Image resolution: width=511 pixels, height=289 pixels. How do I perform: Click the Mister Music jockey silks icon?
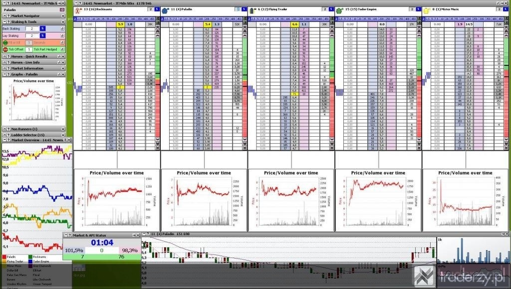click(426, 11)
